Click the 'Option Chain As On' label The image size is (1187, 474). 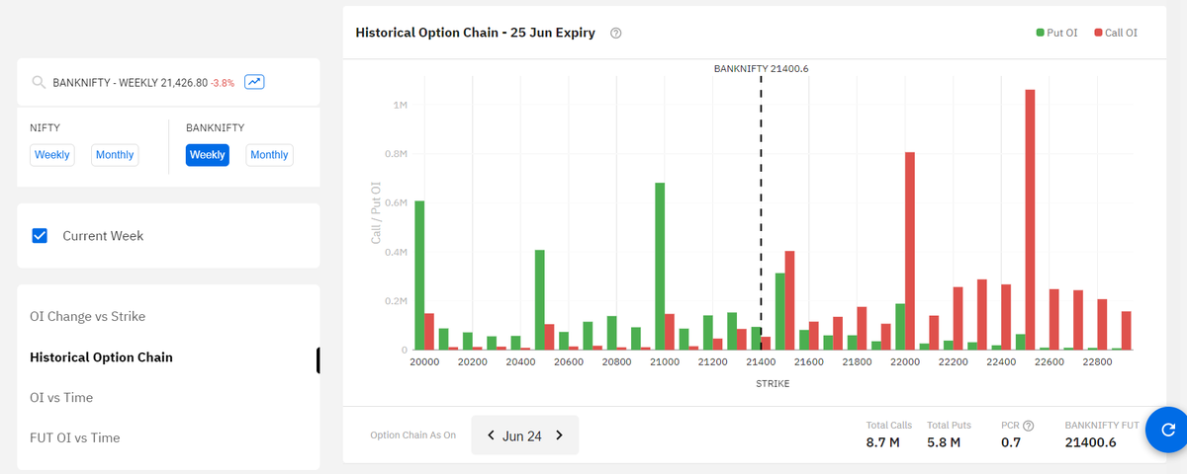[412, 434]
